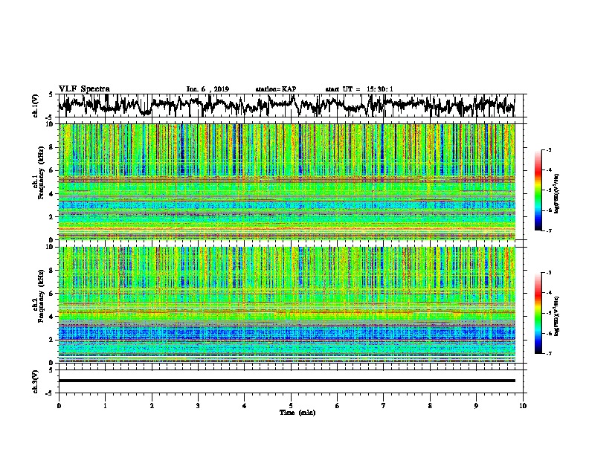Click the '4' minute tick on the time axis
Screen dimensions: 589x455
click(245, 406)
